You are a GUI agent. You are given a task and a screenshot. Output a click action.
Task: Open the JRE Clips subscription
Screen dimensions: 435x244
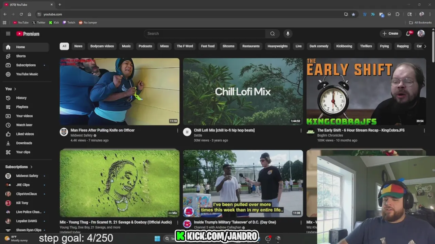26,185
